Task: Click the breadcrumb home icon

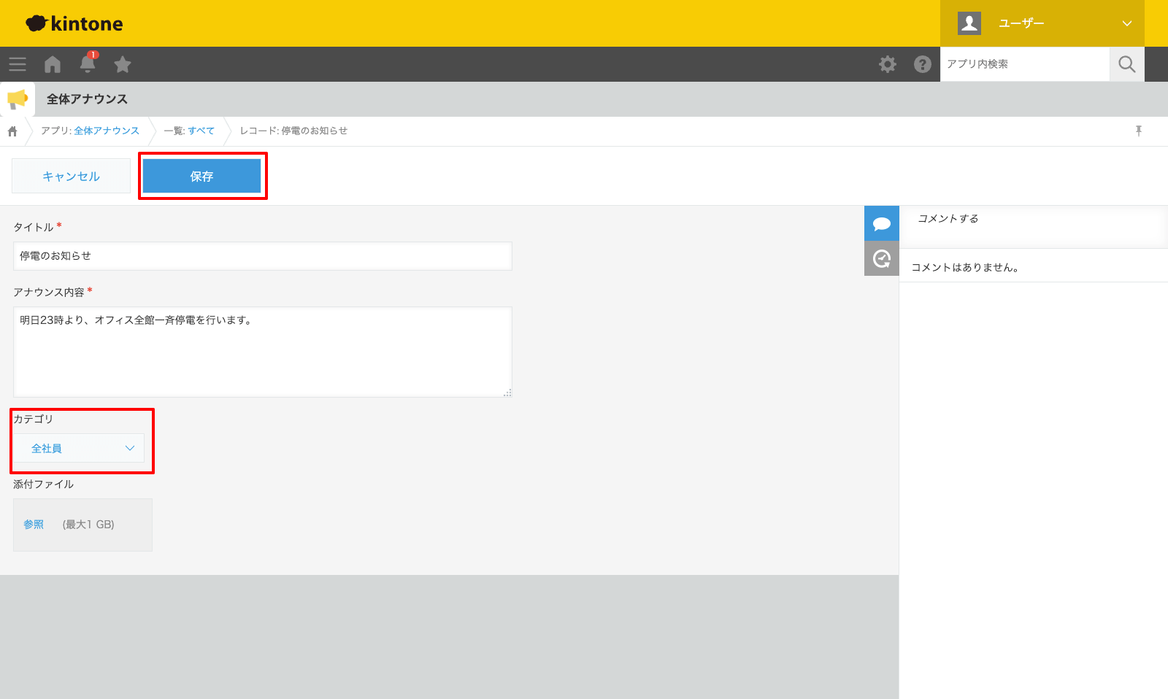Action: pyautogui.click(x=12, y=131)
